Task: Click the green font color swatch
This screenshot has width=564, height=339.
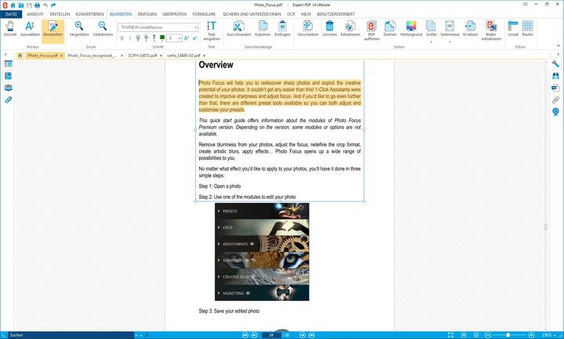Action: tap(162, 38)
